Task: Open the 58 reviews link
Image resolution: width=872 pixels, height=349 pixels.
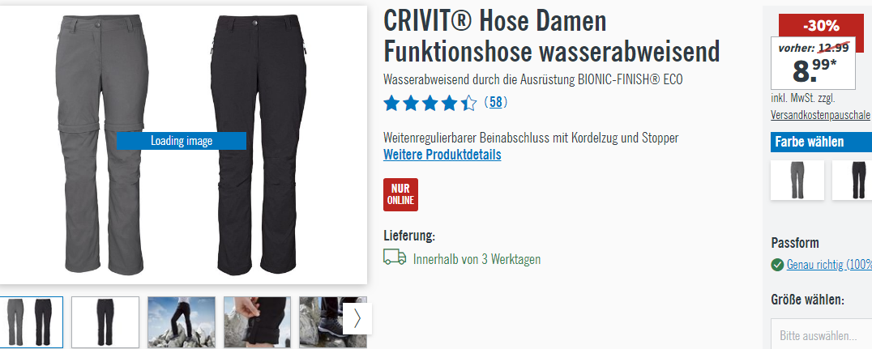Action: [495, 102]
